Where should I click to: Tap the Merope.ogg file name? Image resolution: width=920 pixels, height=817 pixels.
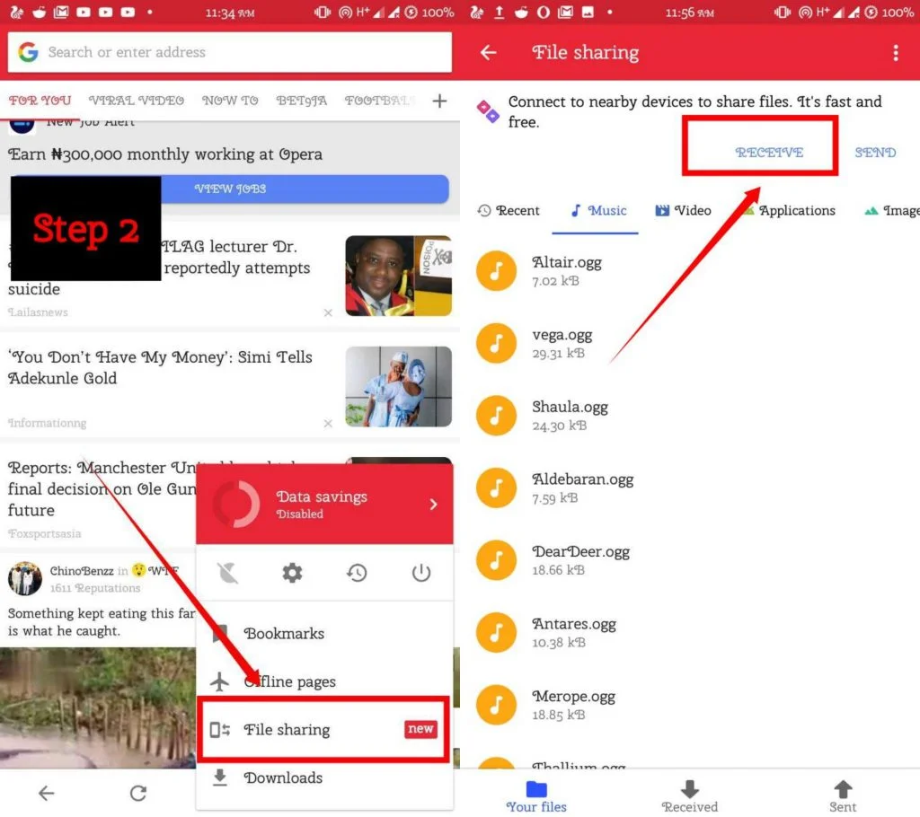573,697
